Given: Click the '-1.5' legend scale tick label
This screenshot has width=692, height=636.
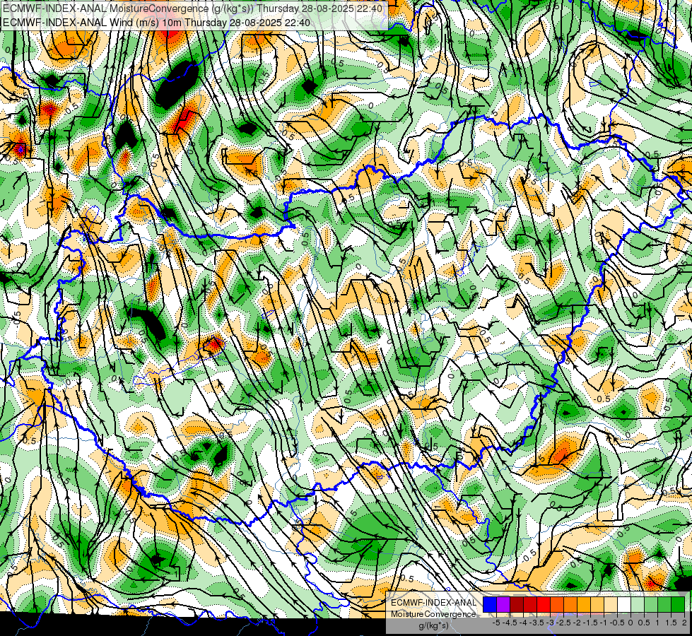Looking at the screenshot, I should click(590, 623).
